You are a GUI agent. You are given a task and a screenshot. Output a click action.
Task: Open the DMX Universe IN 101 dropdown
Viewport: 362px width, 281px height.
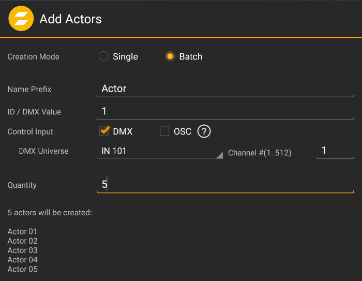160,151
